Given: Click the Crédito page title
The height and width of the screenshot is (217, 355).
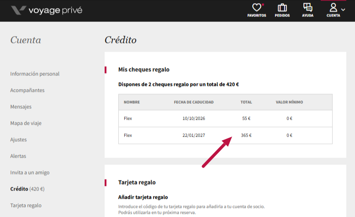Looking at the screenshot, I should pyautogui.click(x=121, y=40).
